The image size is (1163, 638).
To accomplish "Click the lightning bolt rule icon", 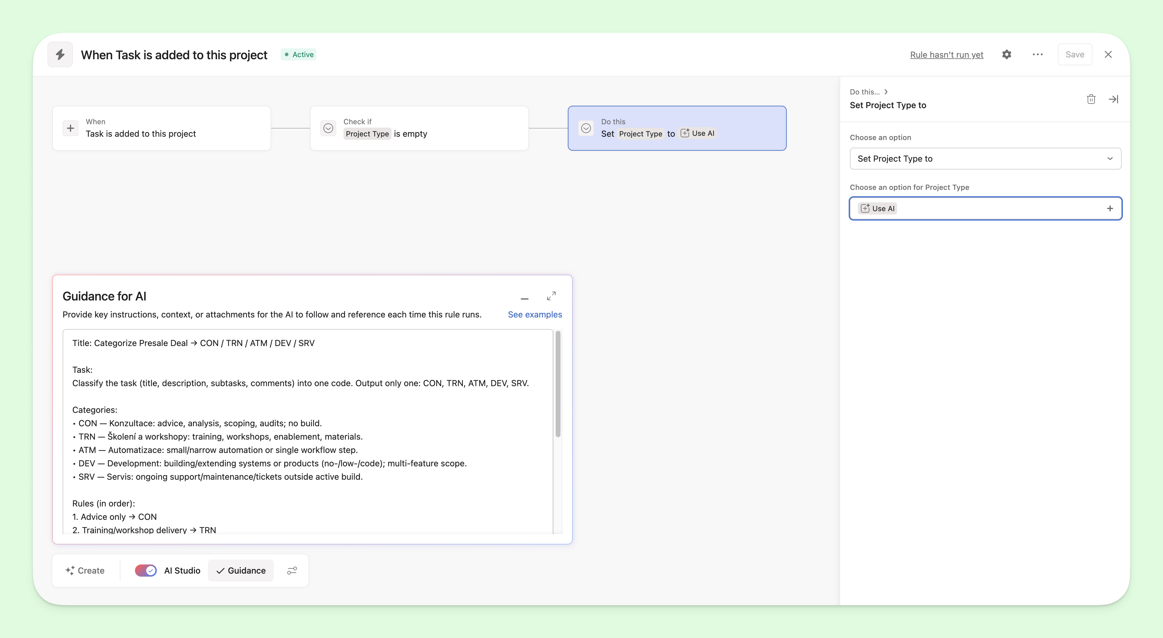I will [60, 55].
